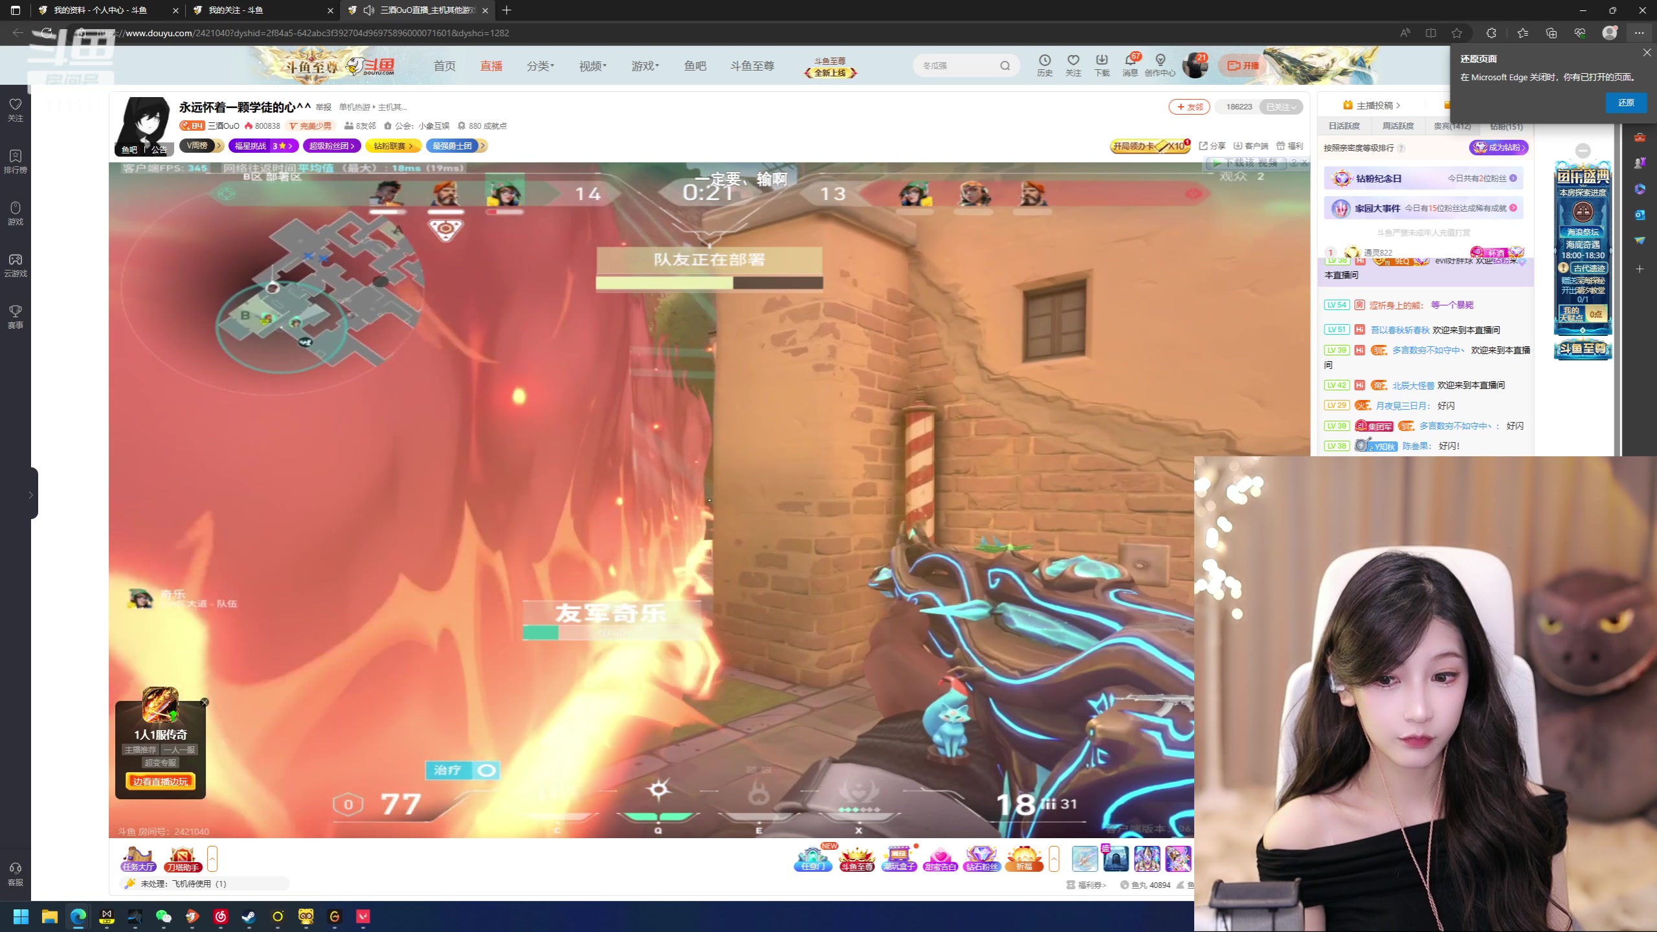
Task: Open Steam from the taskbar
Action: click(x=249, y=916)
